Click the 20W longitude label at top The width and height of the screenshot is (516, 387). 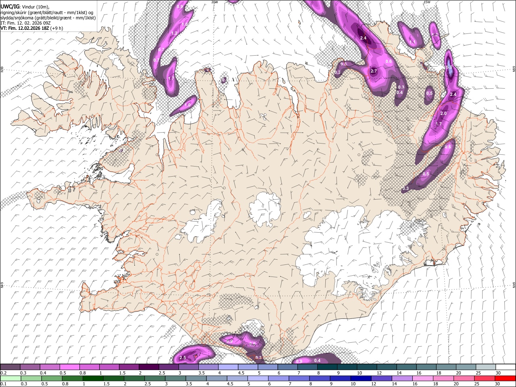coord(214,2)
